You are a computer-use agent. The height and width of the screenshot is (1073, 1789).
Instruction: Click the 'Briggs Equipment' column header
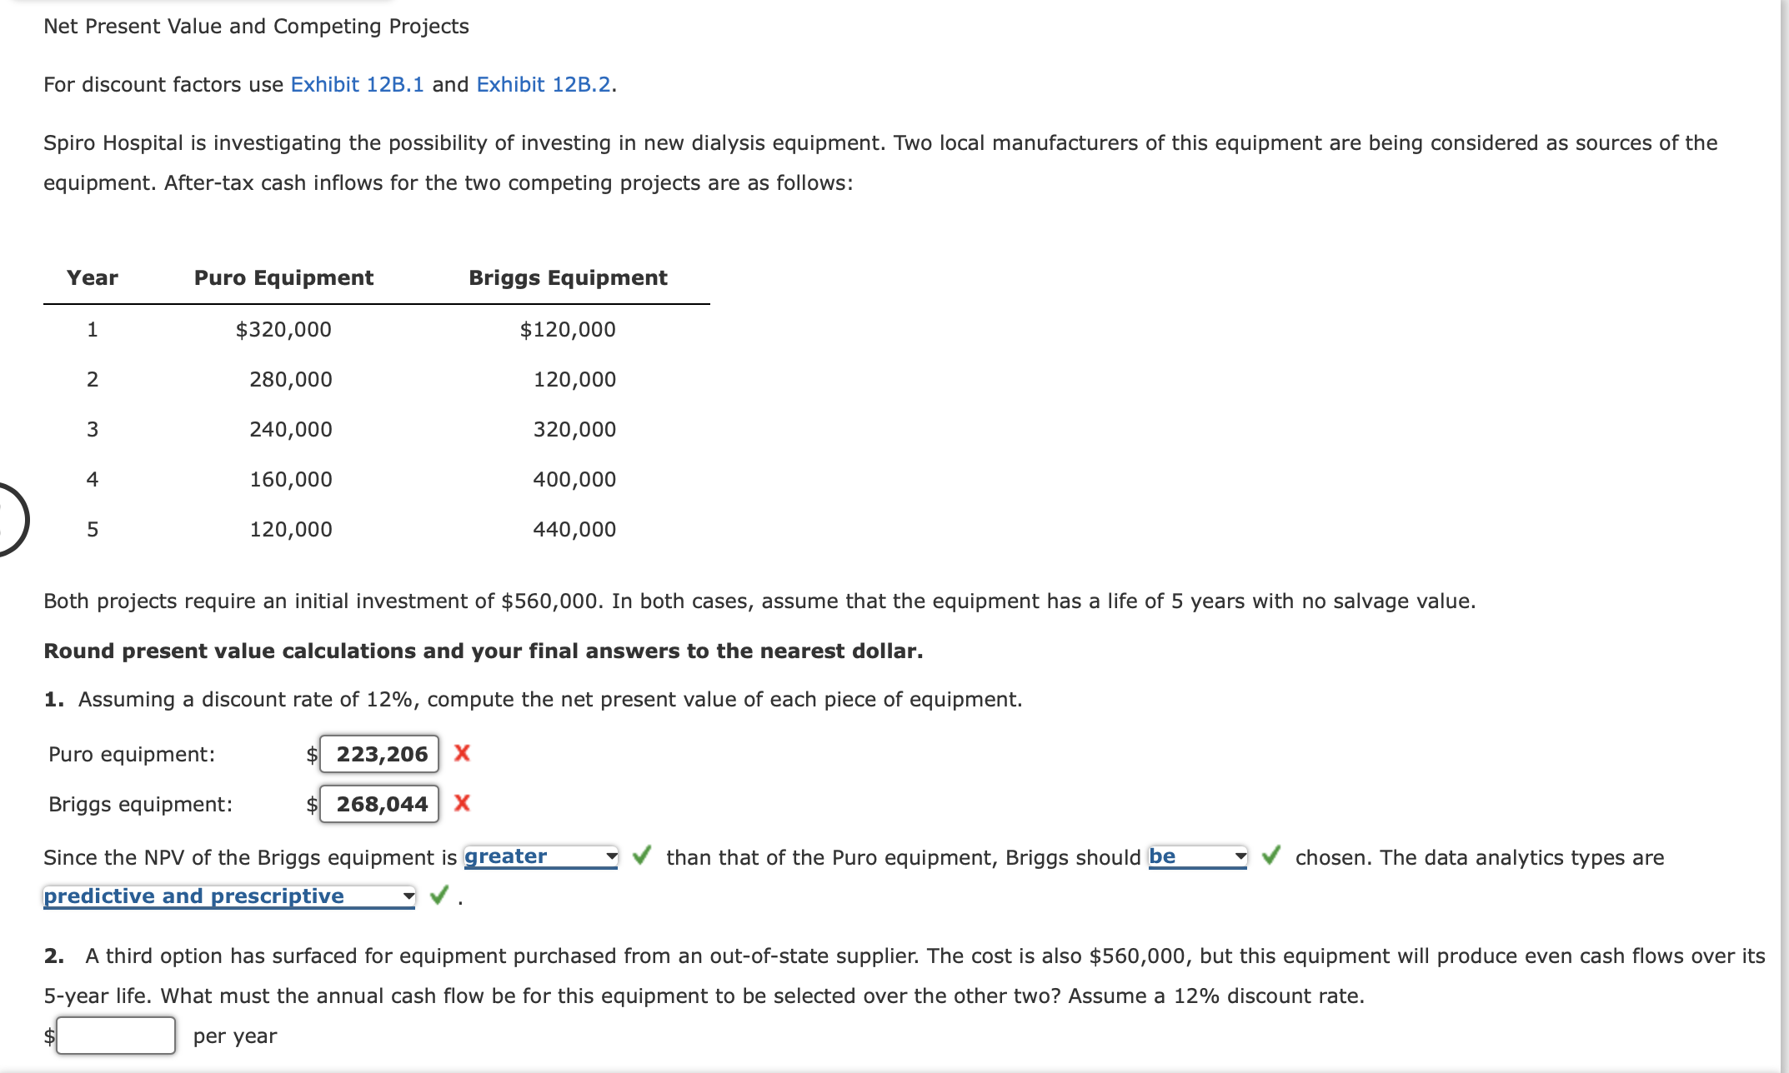click(x=568, y=277)
